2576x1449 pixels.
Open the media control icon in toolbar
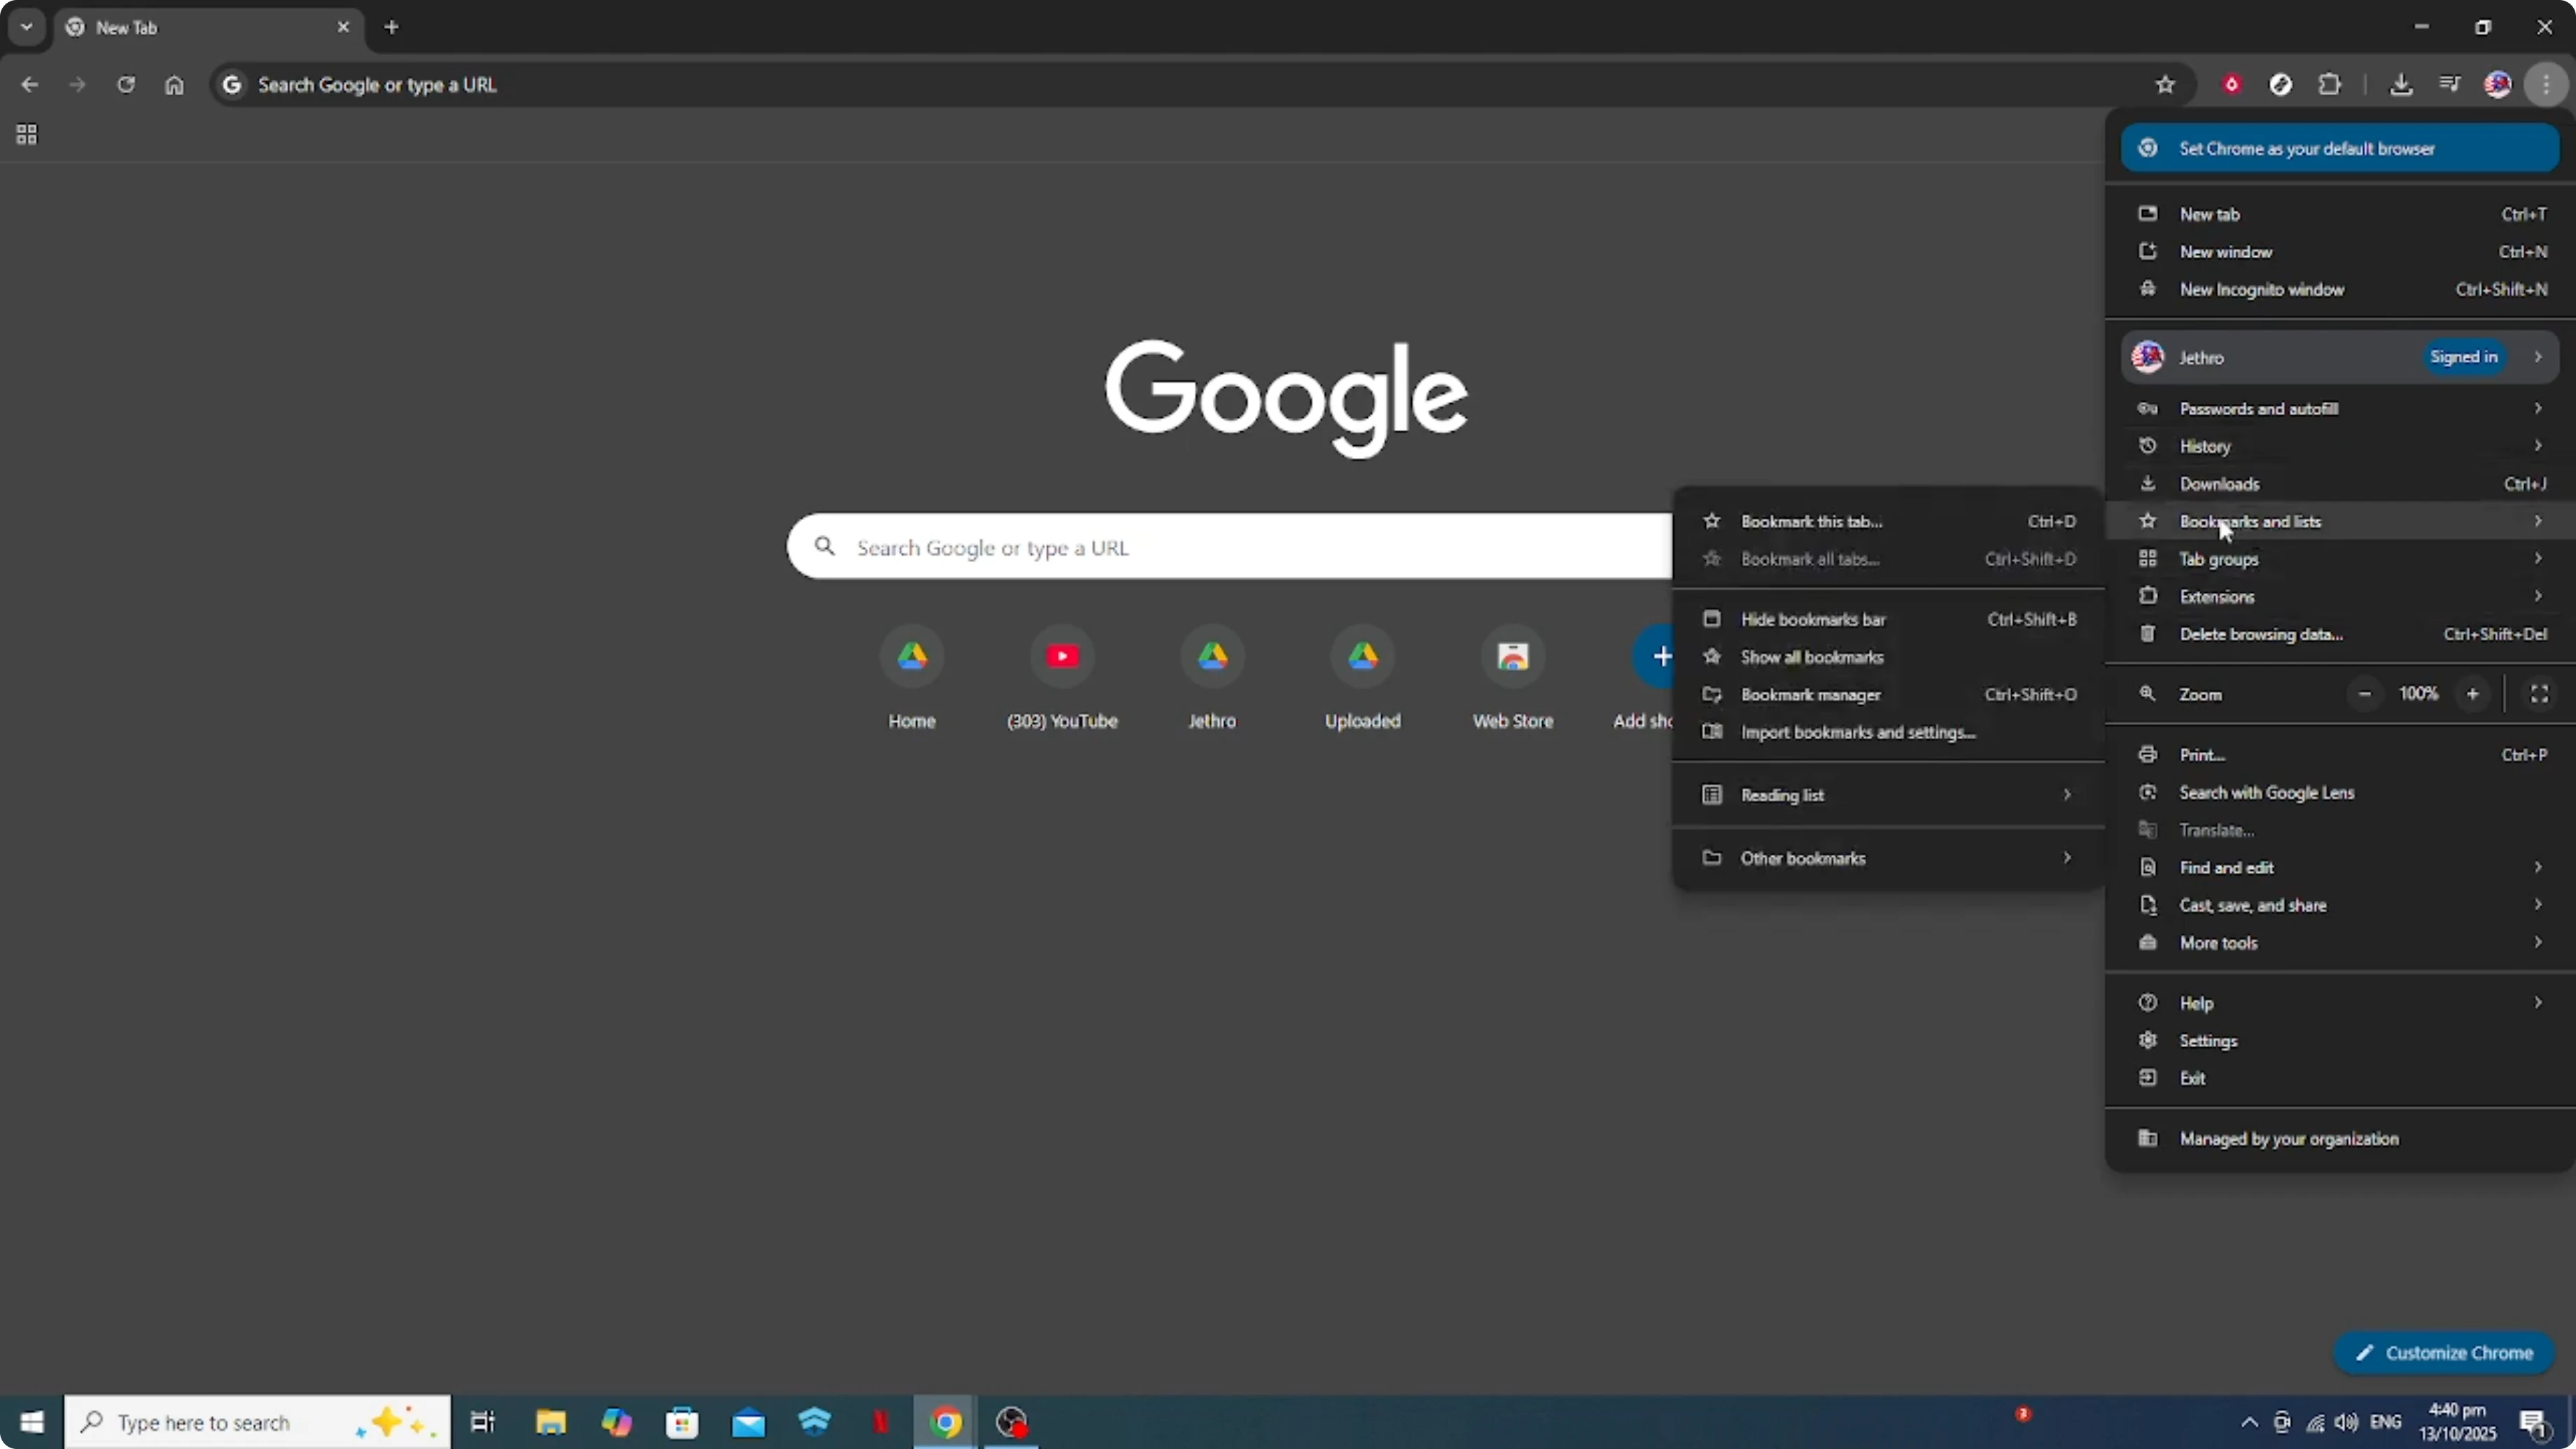(2449, 85)
